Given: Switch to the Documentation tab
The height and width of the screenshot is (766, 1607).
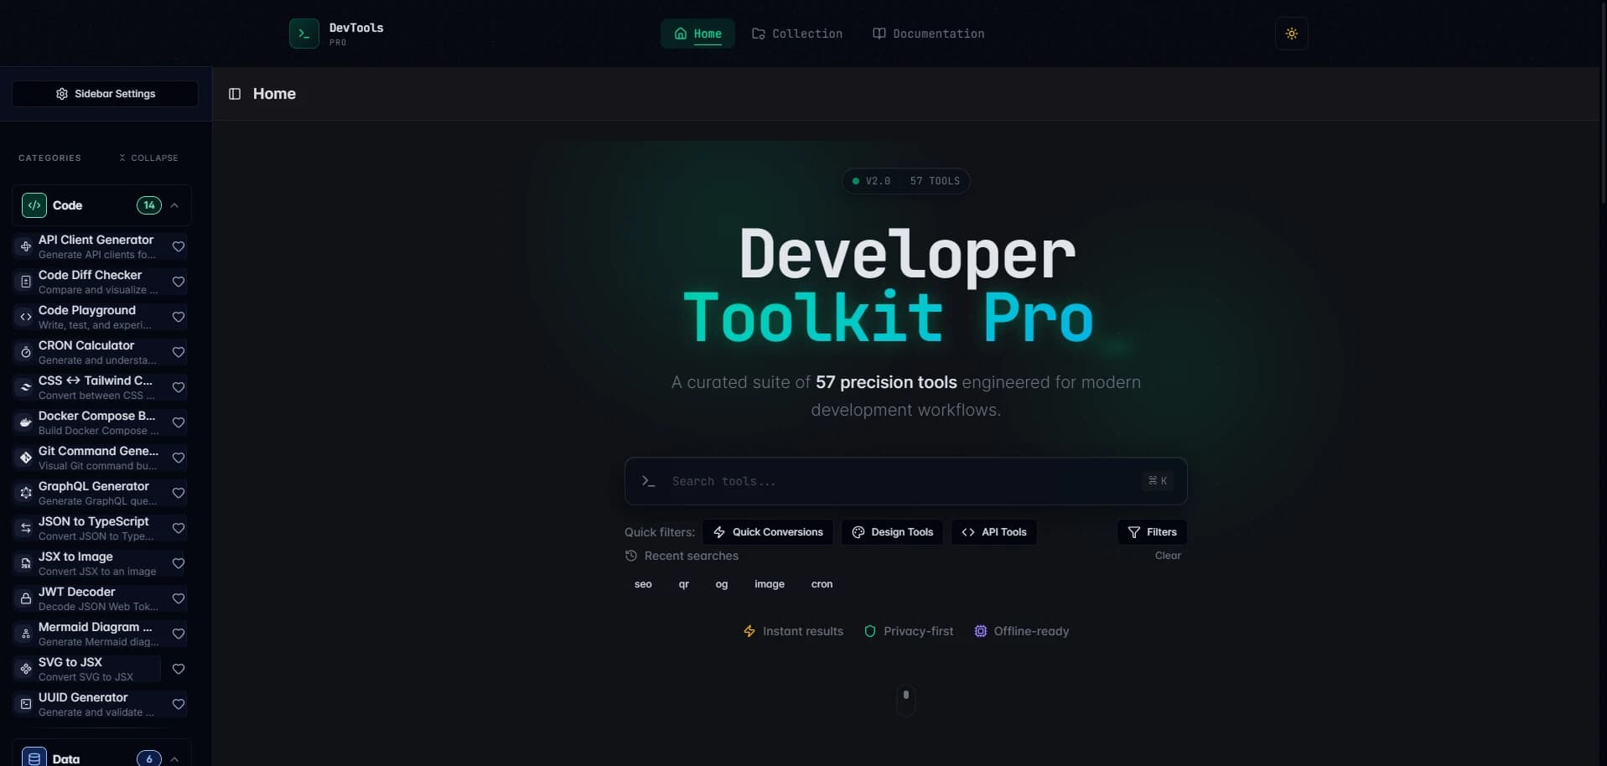Looking at the screenshot, I should click(x=927, y=34).
